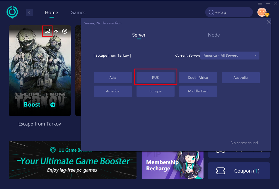Click Boost on Escape from Tarkov

tap(32, 105)
